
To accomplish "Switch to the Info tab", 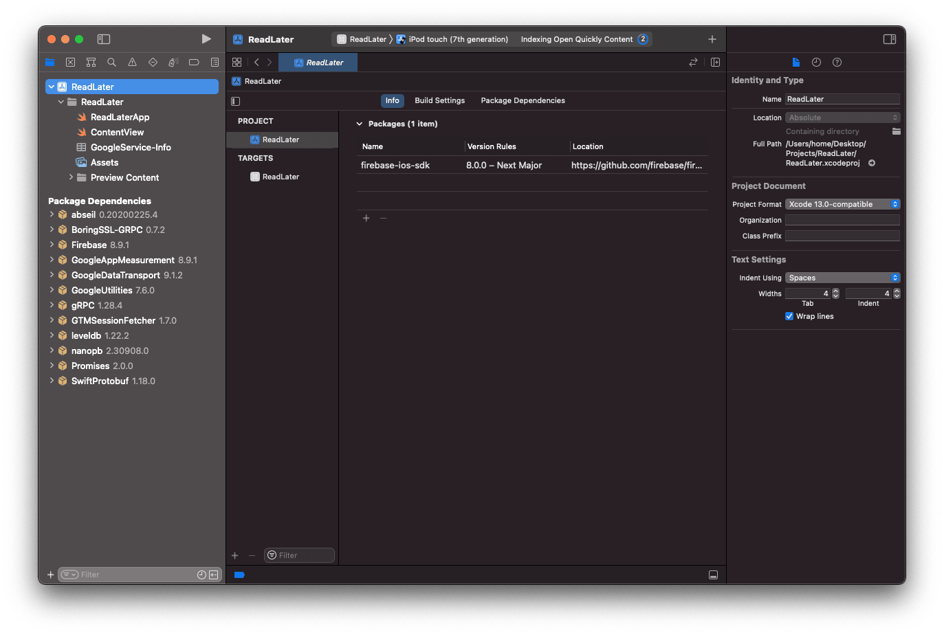I will click(392, 101).
